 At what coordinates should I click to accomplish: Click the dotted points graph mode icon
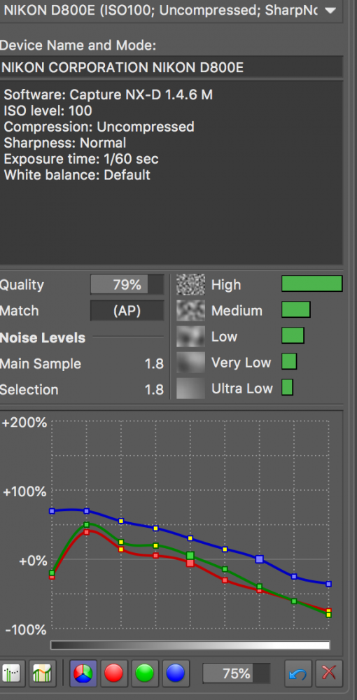point(12,673)
